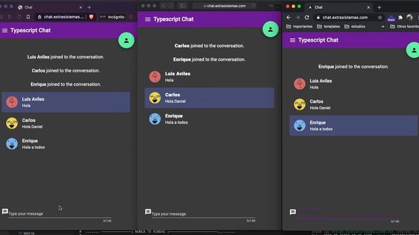
Task: Click chat bubble icon in middle window
Action: click(x=148, y=211)
